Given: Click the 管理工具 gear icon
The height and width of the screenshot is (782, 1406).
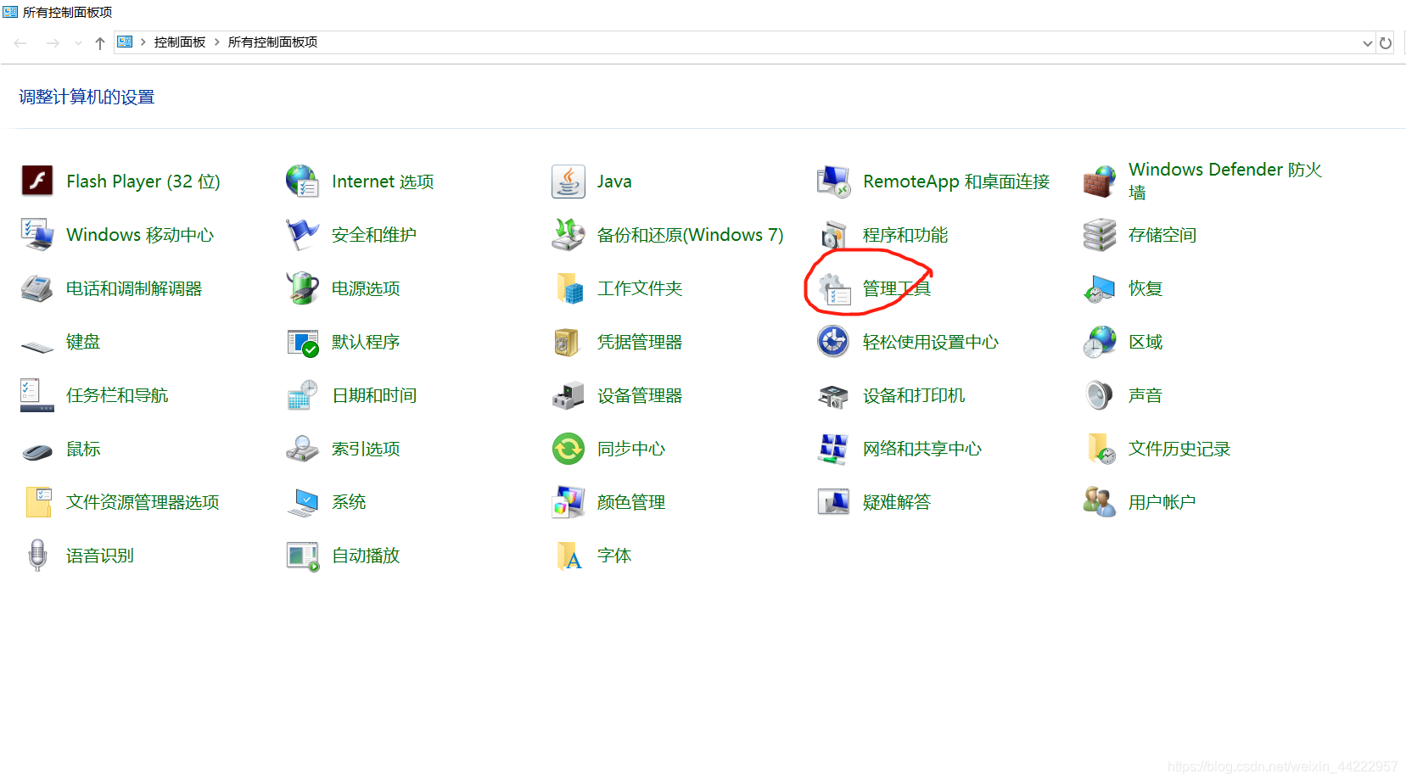Looking at the screenshot, I should [x=833, y=288].
